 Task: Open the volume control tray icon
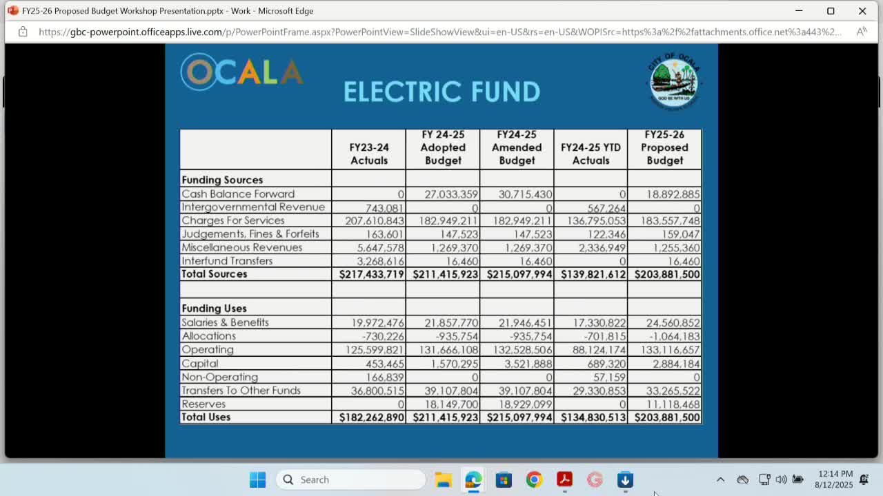click(781, 479)
